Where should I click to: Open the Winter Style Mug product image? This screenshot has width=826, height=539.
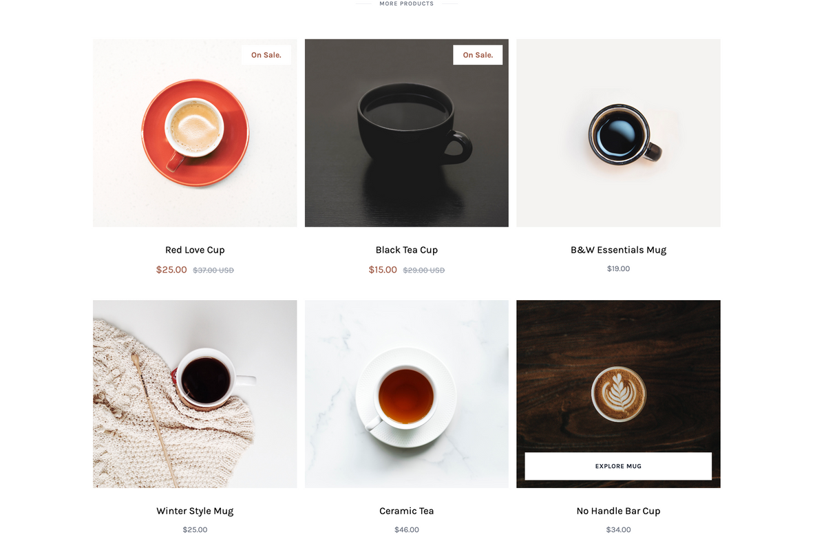click(195, 394)
